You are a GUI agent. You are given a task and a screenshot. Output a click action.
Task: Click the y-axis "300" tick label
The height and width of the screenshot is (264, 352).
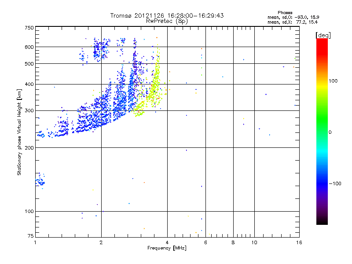click(29, 110)
